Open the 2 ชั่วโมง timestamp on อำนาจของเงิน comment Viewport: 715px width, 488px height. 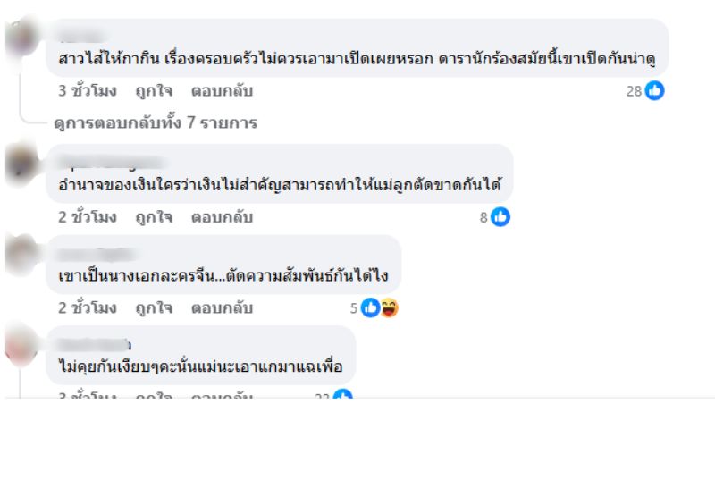pos(88,216)
